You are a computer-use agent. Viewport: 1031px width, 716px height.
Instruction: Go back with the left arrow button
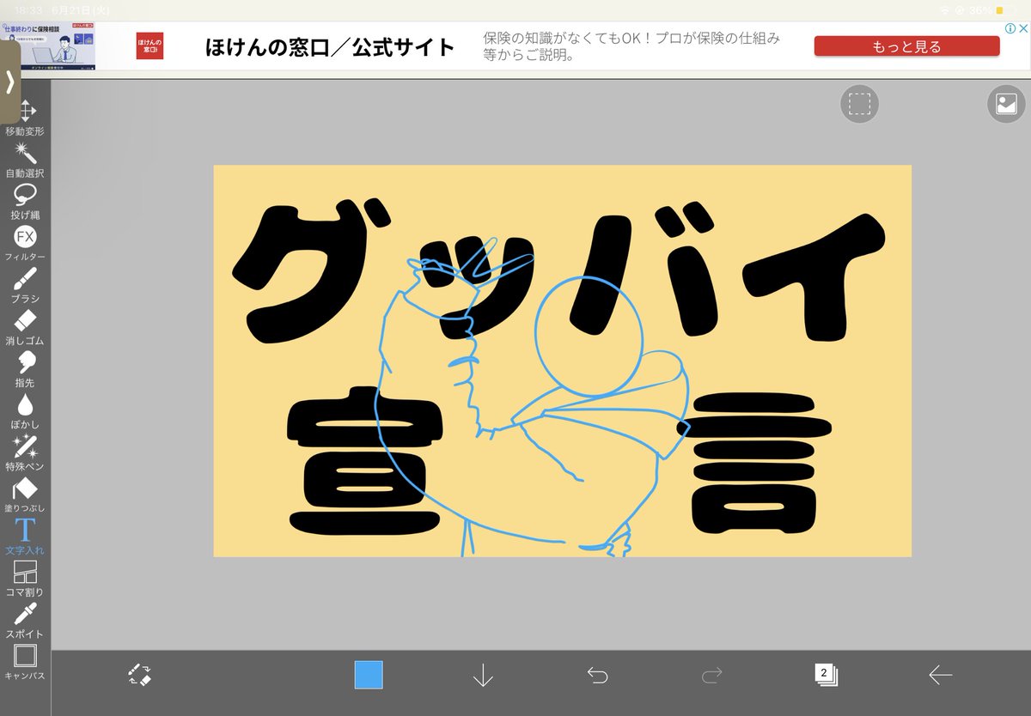click(x=940, y=676)
